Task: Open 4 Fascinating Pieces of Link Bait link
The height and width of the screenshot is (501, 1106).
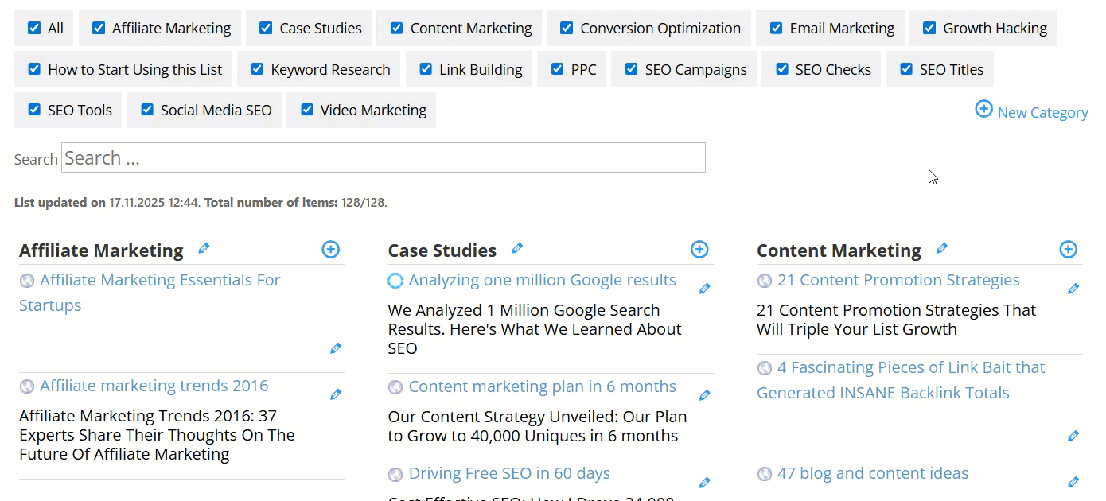Action: (x=901, y=380)
